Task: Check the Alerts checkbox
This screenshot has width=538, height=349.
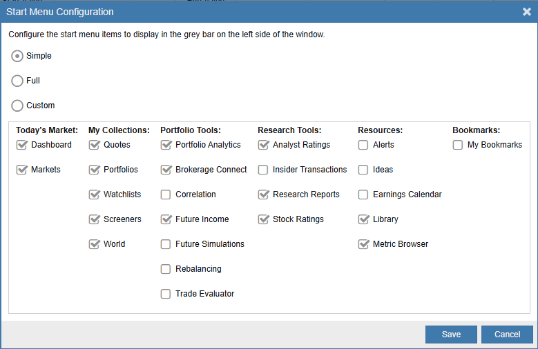Action: 363,145
